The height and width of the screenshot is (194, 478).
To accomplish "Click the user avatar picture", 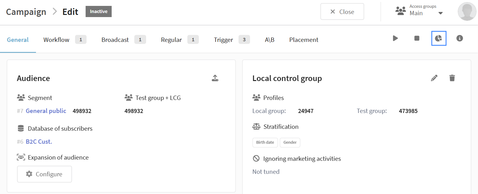I will pos(467,12).
